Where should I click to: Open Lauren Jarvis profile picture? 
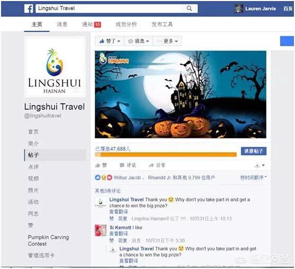click(239, 8)
